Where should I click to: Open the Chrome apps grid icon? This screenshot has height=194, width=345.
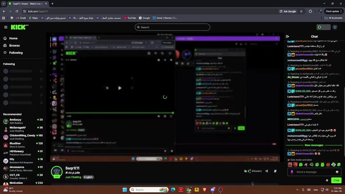(4, 18)
